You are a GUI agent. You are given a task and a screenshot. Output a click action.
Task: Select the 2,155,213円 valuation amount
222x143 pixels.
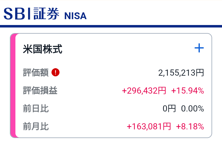click(181, 73)
